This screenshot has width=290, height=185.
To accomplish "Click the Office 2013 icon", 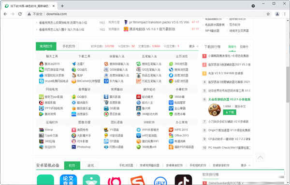I will 171,135.
